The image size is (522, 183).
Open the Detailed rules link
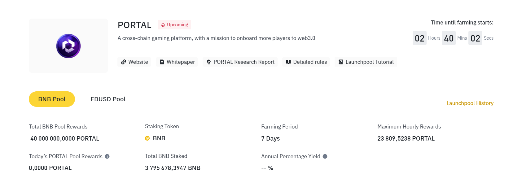(306, 62)
